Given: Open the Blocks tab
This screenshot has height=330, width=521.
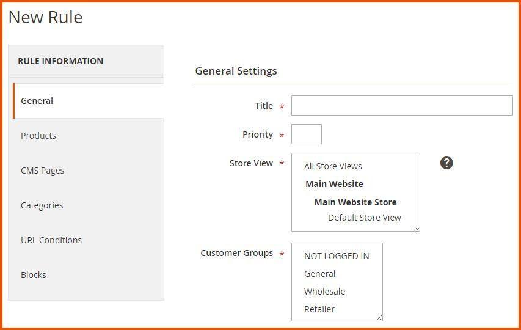Looking at the screenshot, I should (x=34, y=275).
